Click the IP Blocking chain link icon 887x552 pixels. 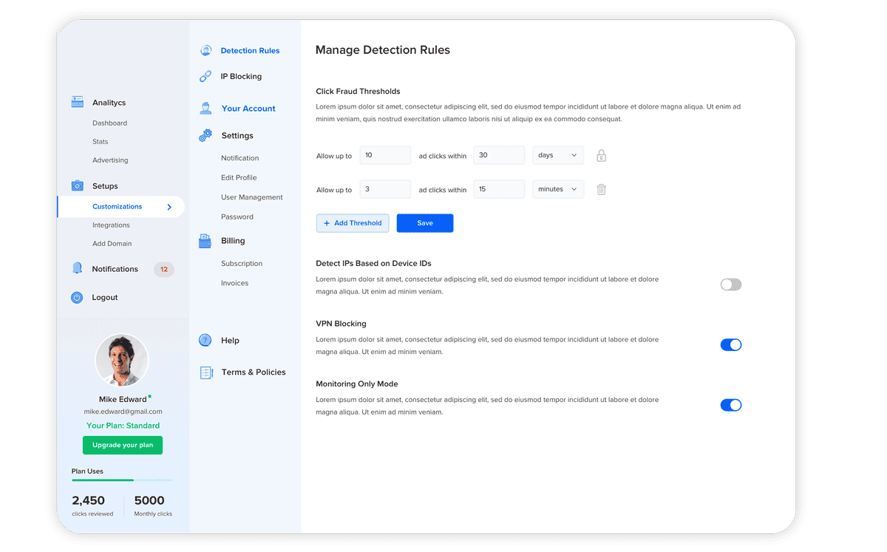[205, 76]
